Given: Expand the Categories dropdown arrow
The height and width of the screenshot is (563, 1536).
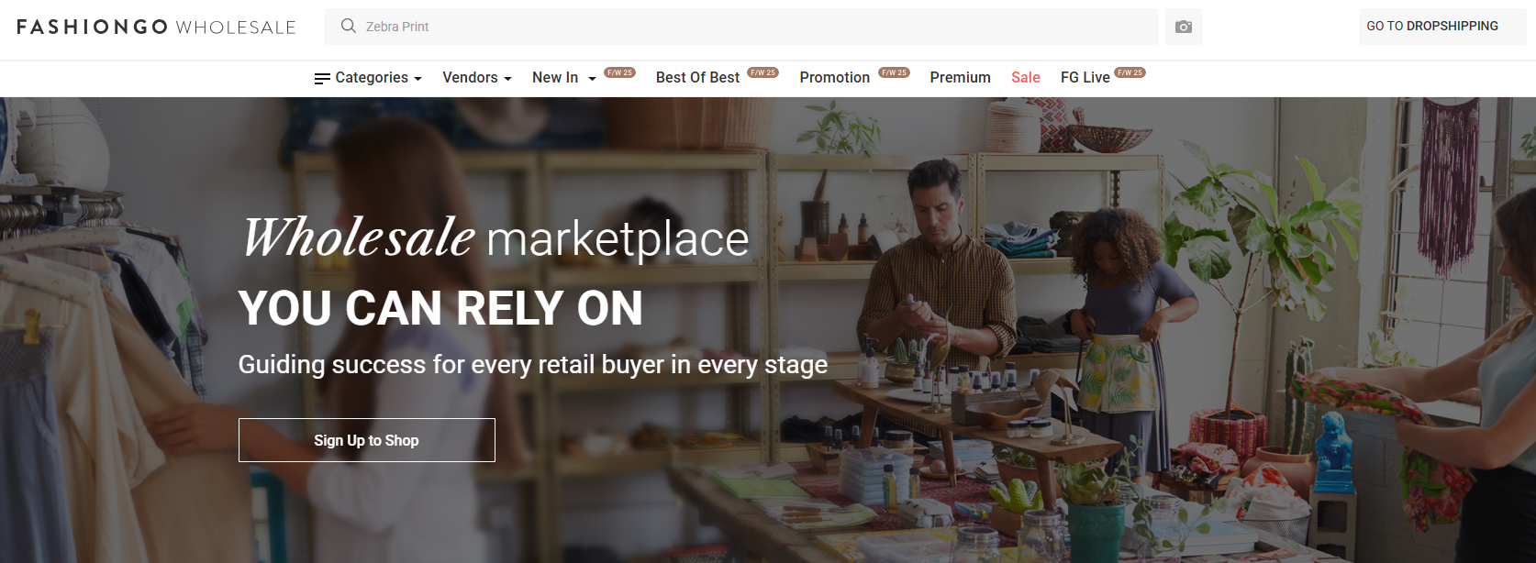Looking at the screenshot, I should click(417, 79).
